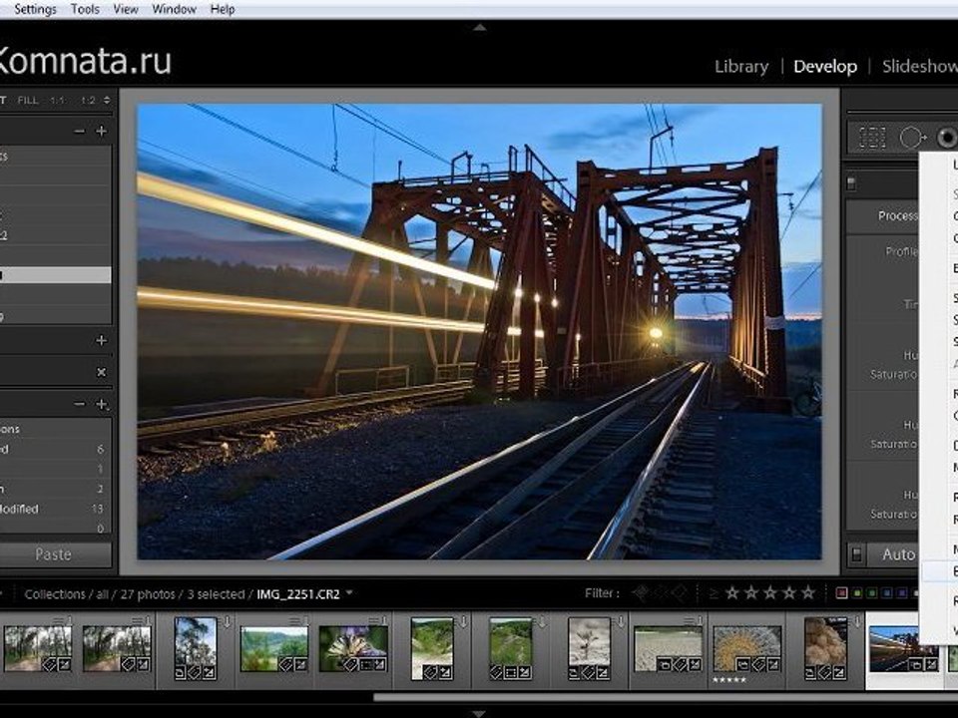Screen dimensions: 958x718
Task: Click the filmstrip horizontal scrollbar
Action: pos(666,697)
